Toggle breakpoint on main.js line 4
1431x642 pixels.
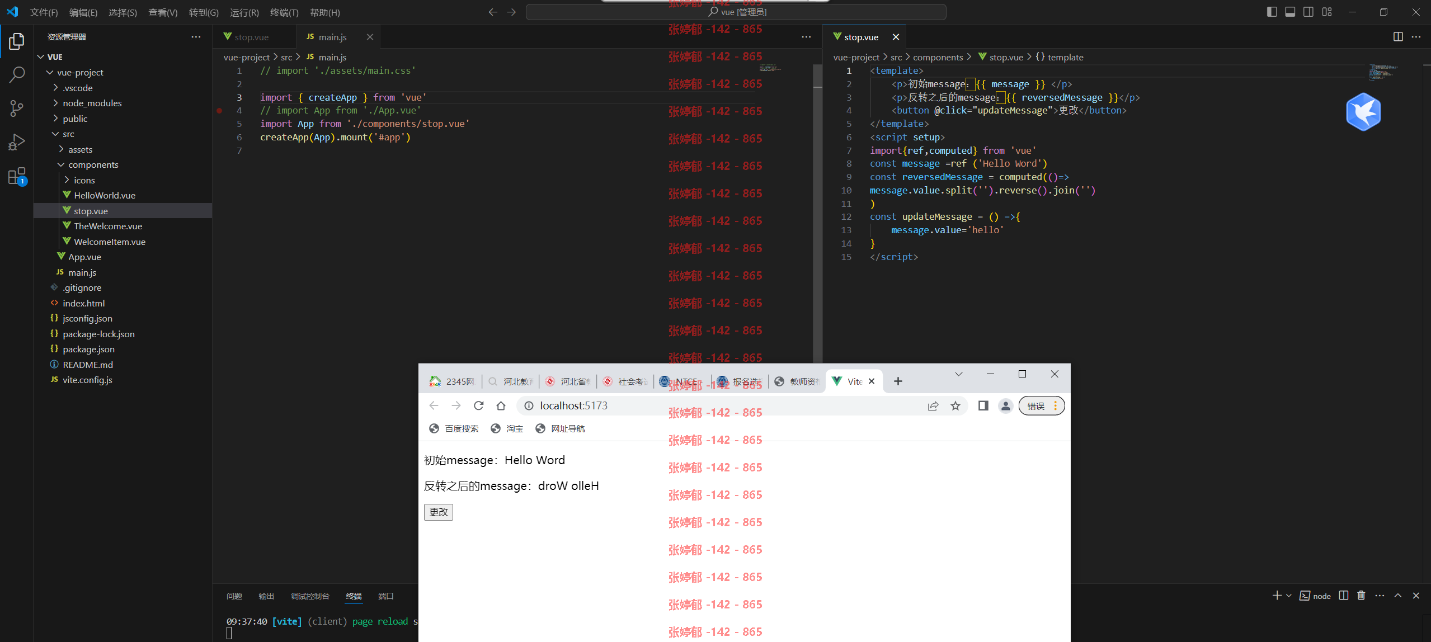pos(219,111)
